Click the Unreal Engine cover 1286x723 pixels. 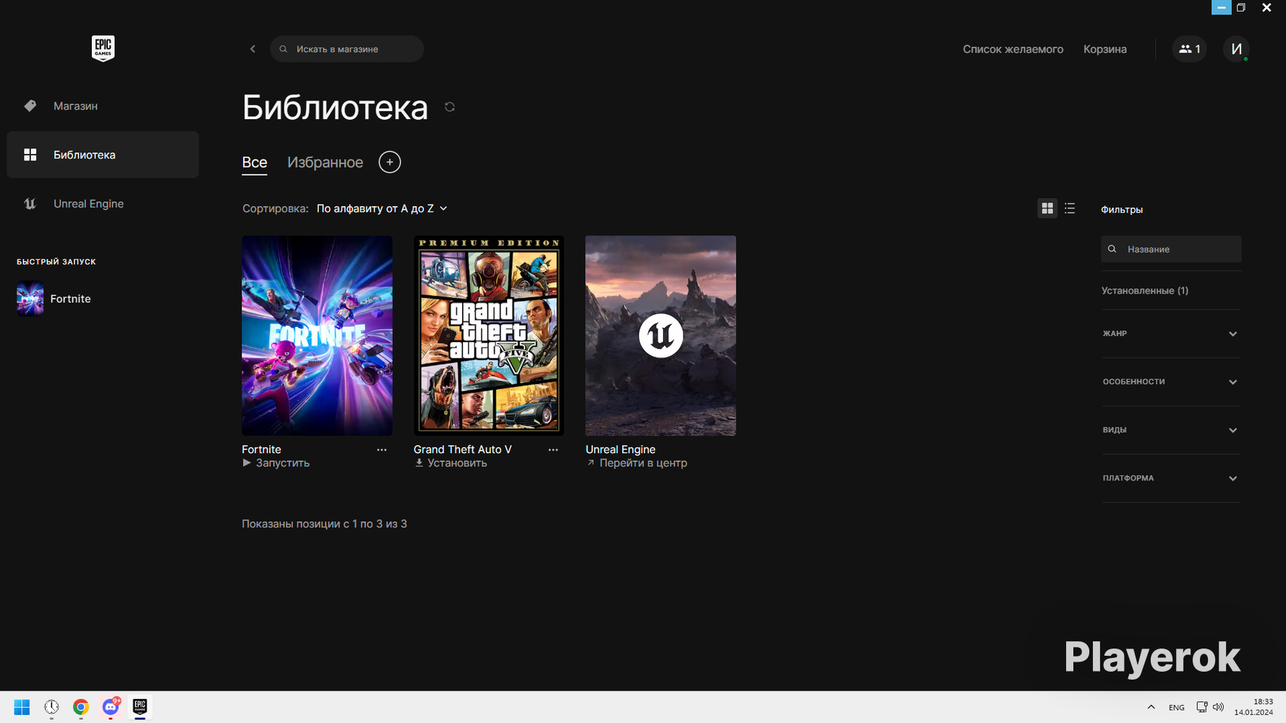click(660, 335)
